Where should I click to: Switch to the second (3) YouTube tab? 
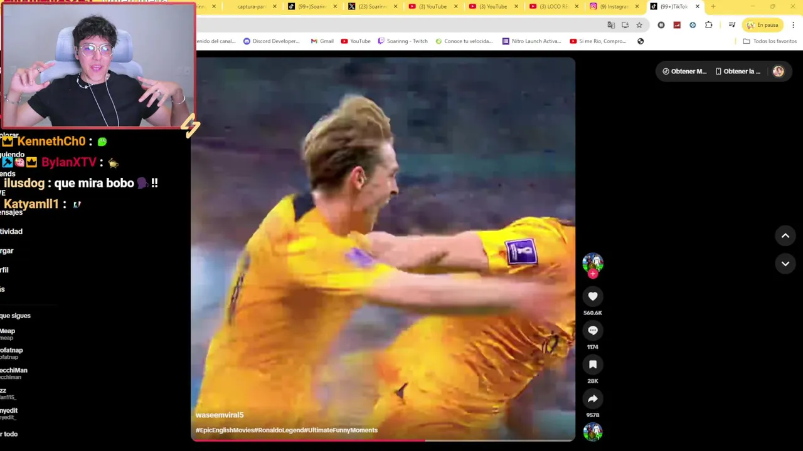[x=492, y=6]
